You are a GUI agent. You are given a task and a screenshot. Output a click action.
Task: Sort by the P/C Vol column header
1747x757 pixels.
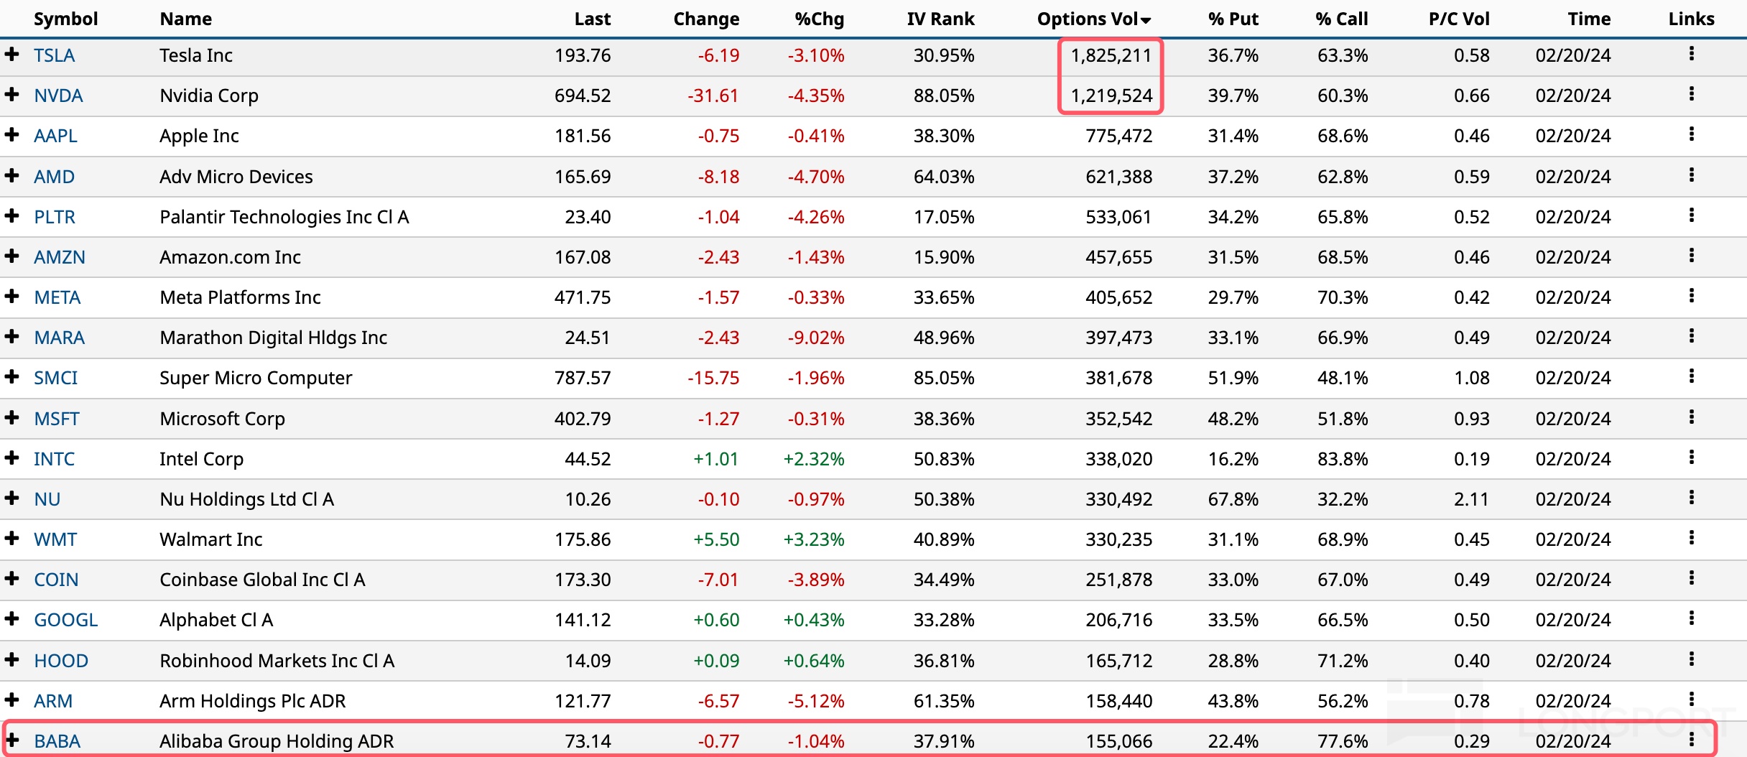pos(1459,19)
